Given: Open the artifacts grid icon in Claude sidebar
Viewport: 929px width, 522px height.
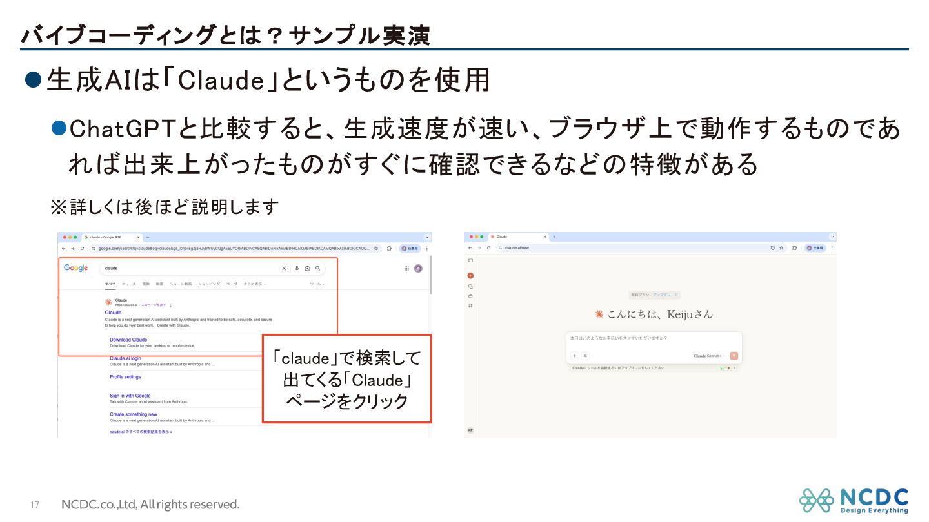Looking at the screenshot, I should point(470,305).
